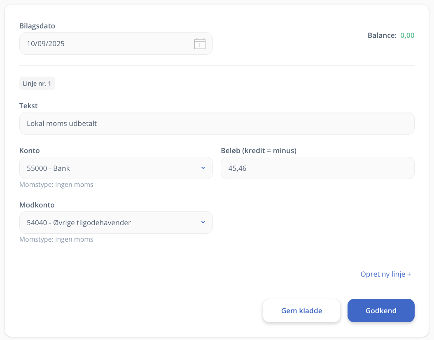Click the 'Konto' label
434x340 pixels.
pyautogui.click(x=29, y=151)
